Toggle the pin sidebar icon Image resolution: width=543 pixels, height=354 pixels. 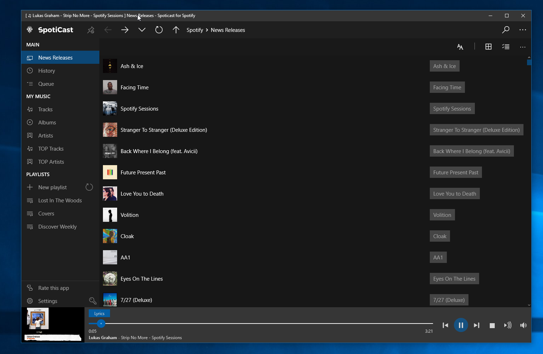91,30
